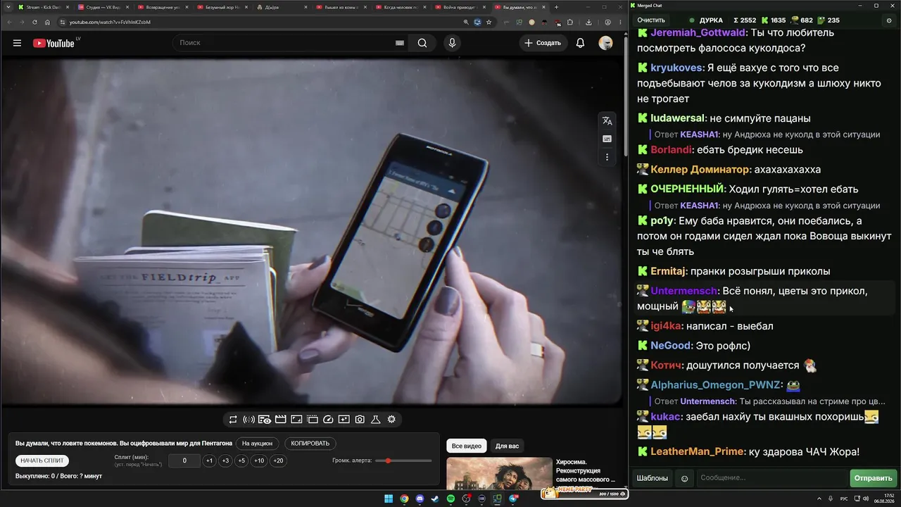Select the Все видео filter chip

coord(467,446)
